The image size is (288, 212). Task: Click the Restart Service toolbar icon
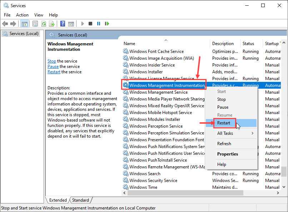pos(107,24)
